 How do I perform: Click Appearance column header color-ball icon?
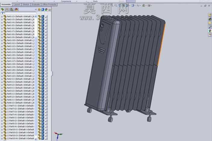[x=46, y=10]
